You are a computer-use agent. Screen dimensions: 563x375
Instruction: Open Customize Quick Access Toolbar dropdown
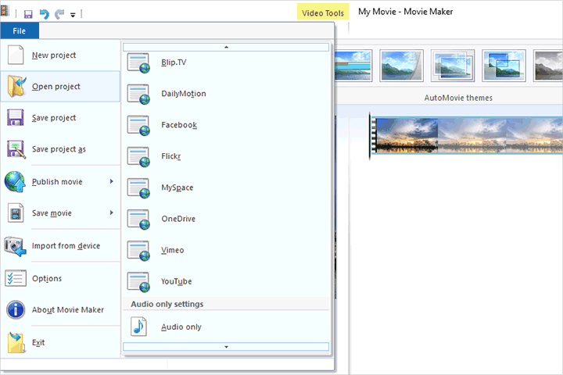click(x=73, y=15)
